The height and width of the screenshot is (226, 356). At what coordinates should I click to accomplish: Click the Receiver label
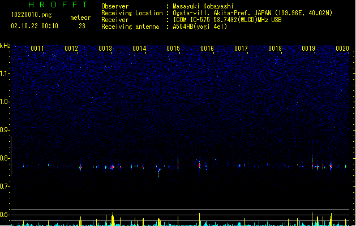115,20
